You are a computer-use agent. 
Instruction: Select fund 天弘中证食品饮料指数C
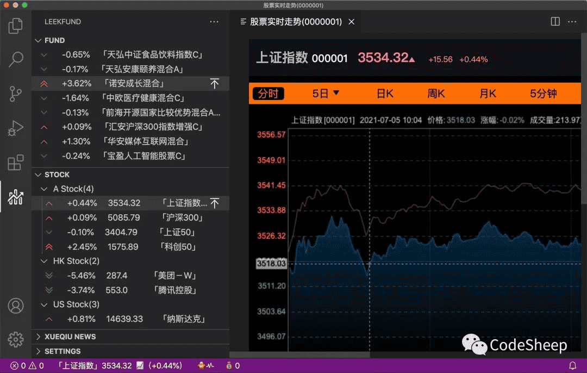tap(130, 55)
